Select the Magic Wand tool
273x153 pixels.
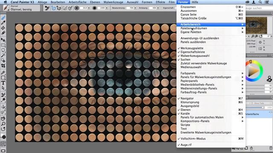3,55
